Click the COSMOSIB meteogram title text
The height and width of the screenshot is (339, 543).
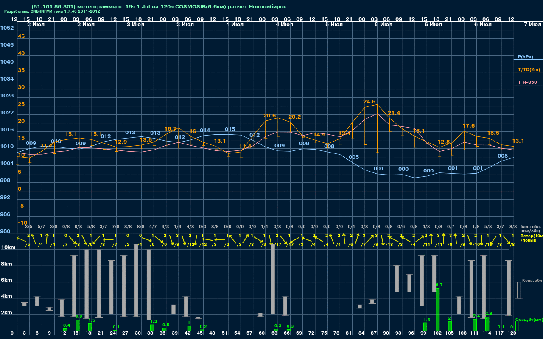click(x=159, y=7)
